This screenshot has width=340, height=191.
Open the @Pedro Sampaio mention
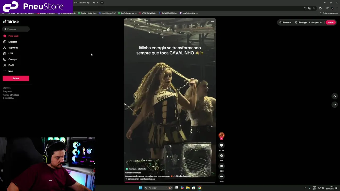click(x=183, y=176)
